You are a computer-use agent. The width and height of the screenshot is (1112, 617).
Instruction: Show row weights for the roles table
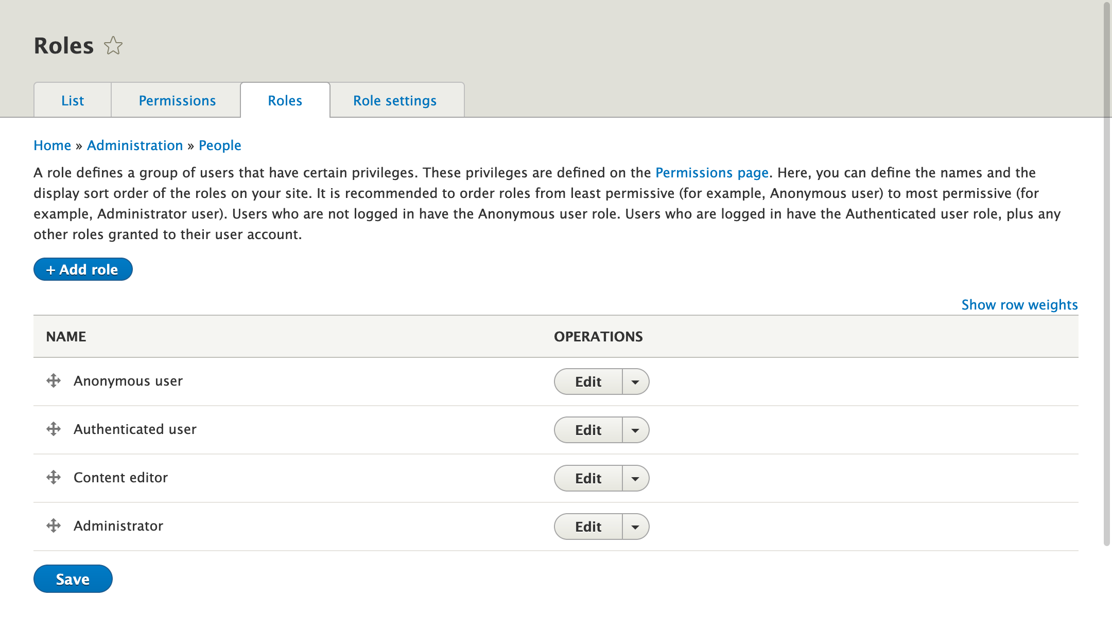click(1019, 304)
